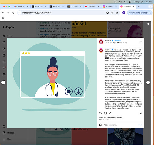Open Chrome three-dot menu
Screen dimensions: 154x145
(150, 13)
